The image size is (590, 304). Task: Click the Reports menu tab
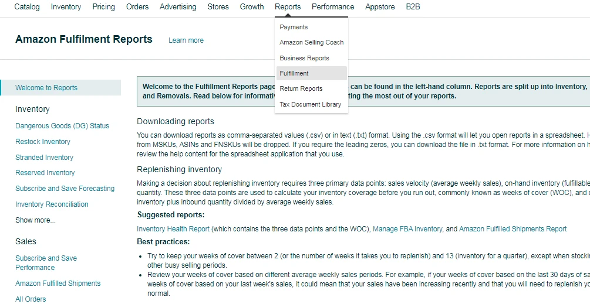coord(288,7)
